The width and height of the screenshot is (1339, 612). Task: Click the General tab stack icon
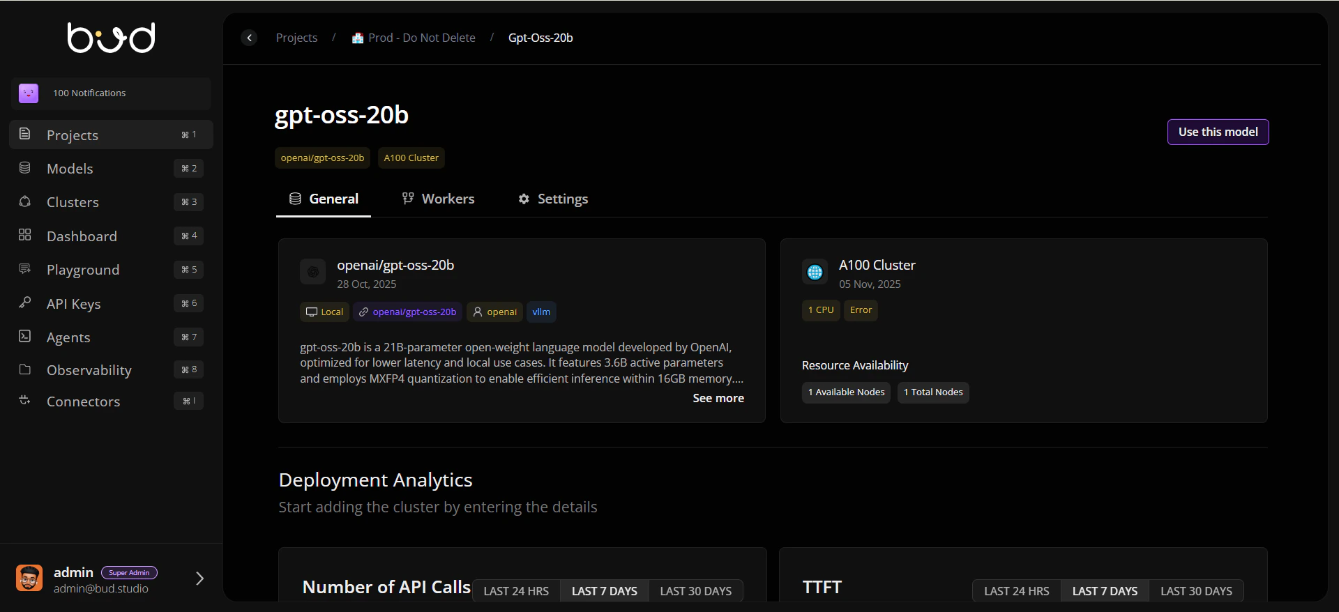pyautogui.click(x=295, y=199)
